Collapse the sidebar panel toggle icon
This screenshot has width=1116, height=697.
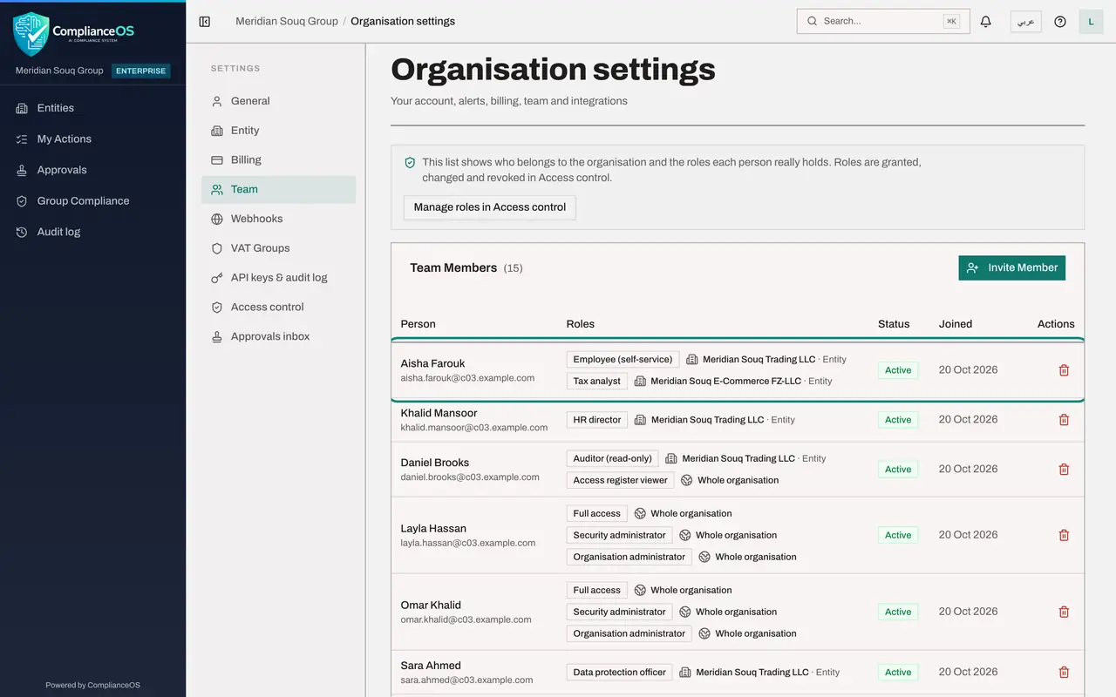205,22
